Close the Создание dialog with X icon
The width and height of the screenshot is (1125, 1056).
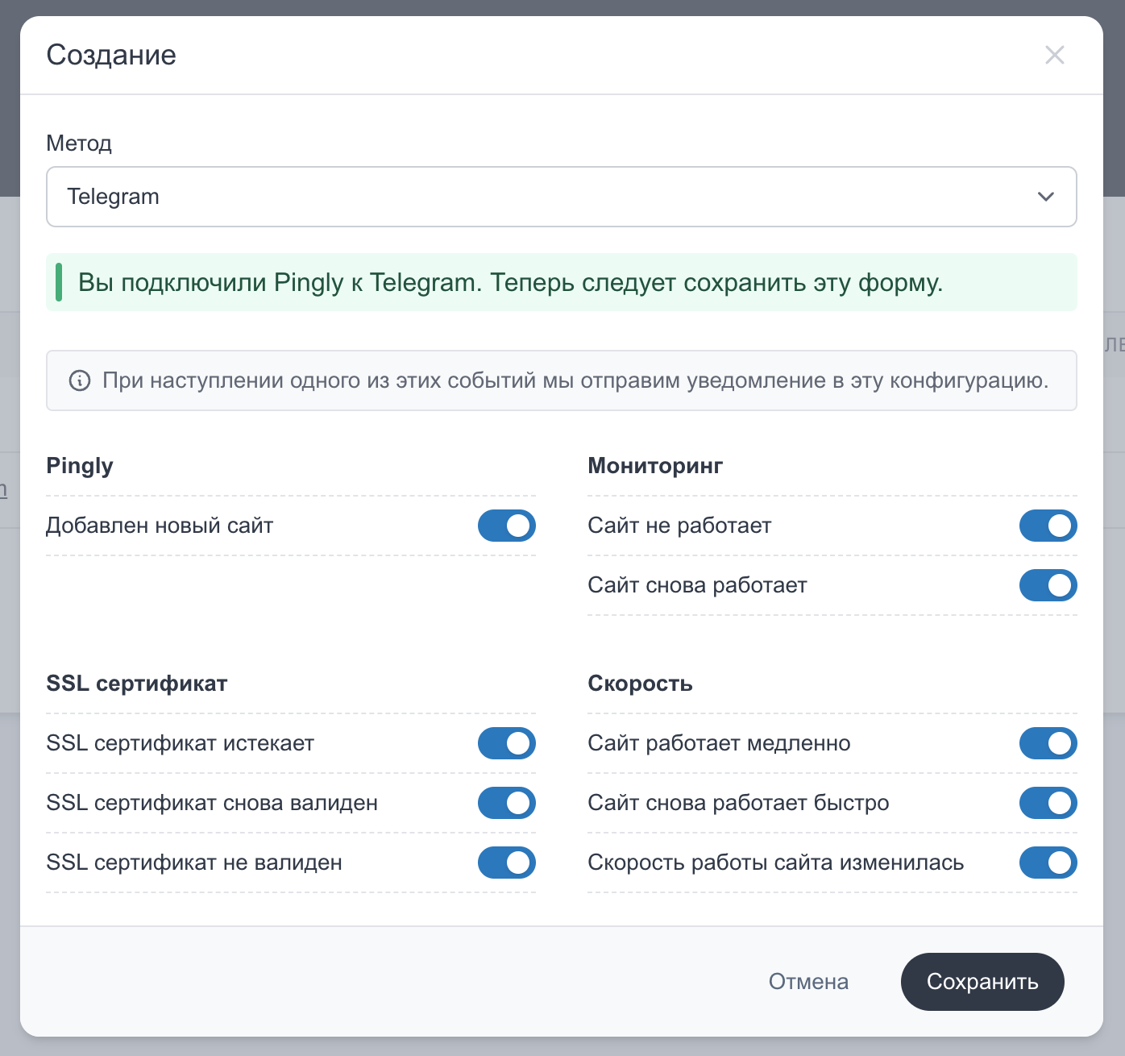coord(1054,55)
